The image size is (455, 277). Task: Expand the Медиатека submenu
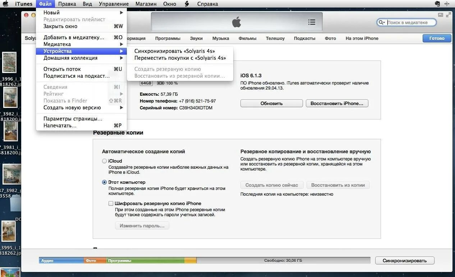[x=81, y=44]
